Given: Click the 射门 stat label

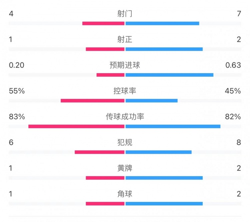Looking at the screenshot, I should point(125,14).
